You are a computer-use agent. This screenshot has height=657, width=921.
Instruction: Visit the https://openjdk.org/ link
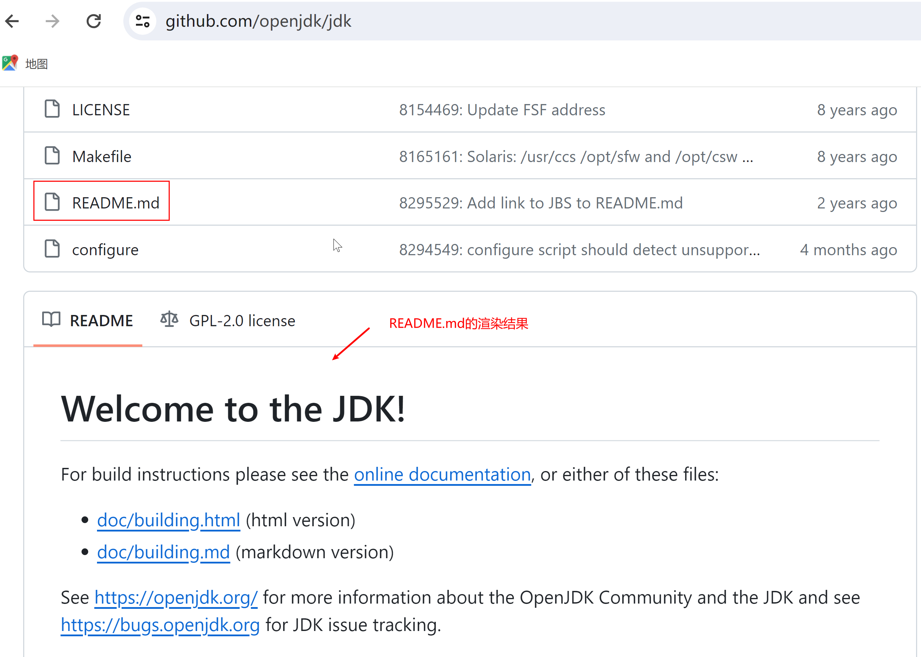pyautogui.click(x=176, y=597)
